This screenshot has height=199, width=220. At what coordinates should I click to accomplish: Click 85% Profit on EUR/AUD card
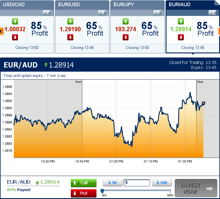click(x=205, y=29)
